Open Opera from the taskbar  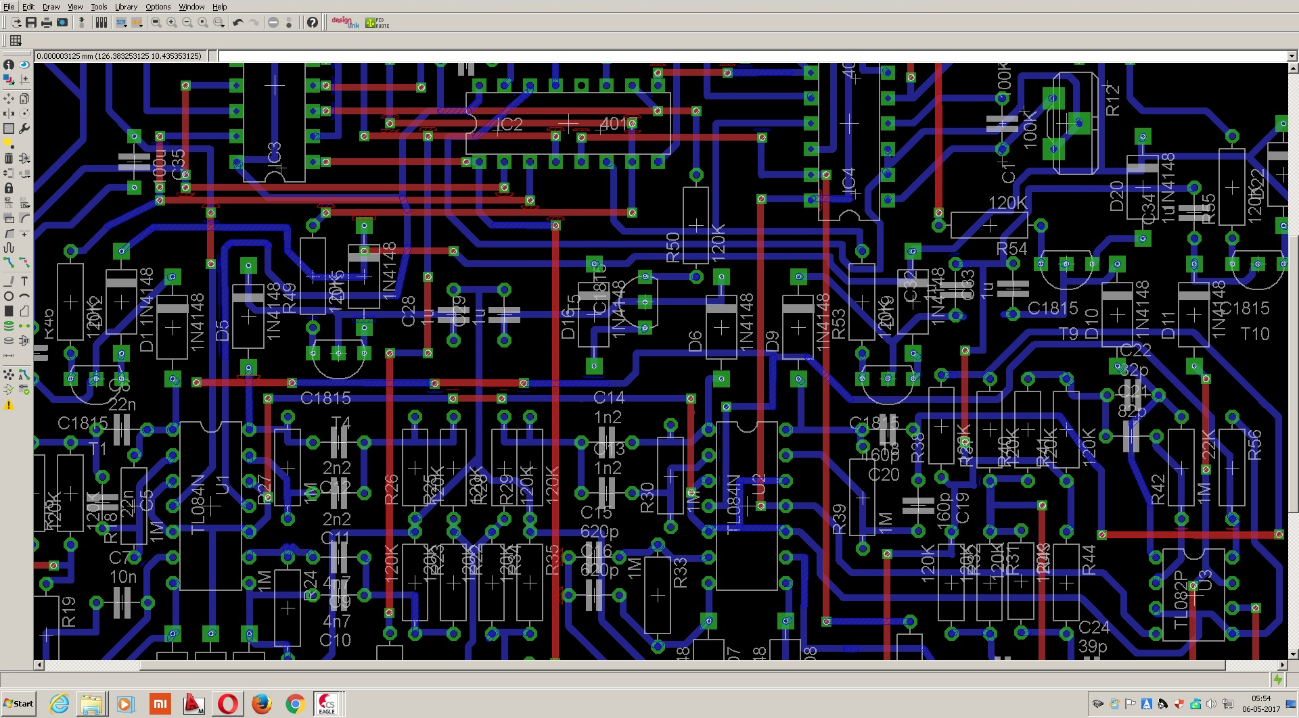tap(227, 704)
